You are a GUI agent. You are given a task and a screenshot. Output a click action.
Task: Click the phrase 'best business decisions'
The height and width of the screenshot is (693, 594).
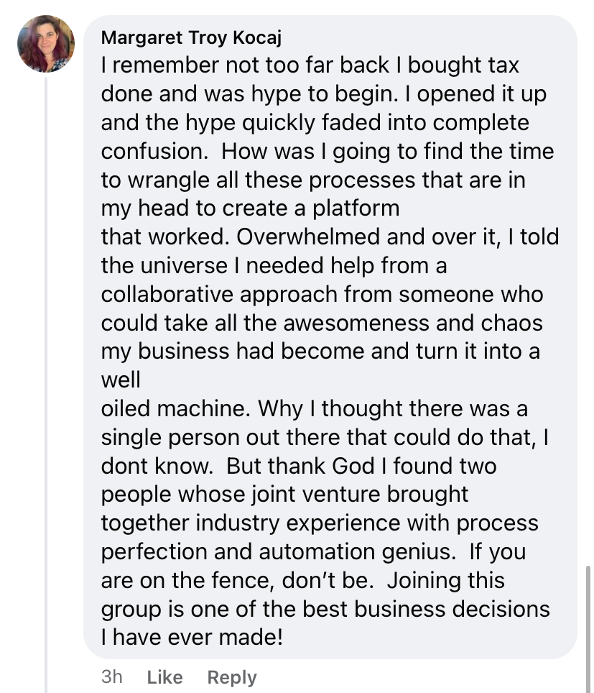(426, 609)
